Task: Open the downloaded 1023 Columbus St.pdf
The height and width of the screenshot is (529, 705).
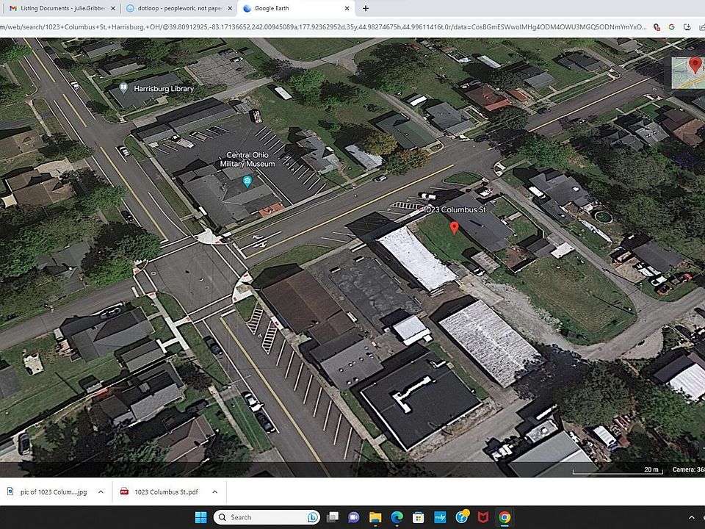Action: coord(167,492)
